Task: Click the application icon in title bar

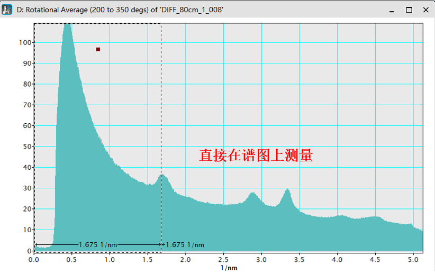Action: coord(7,10)
